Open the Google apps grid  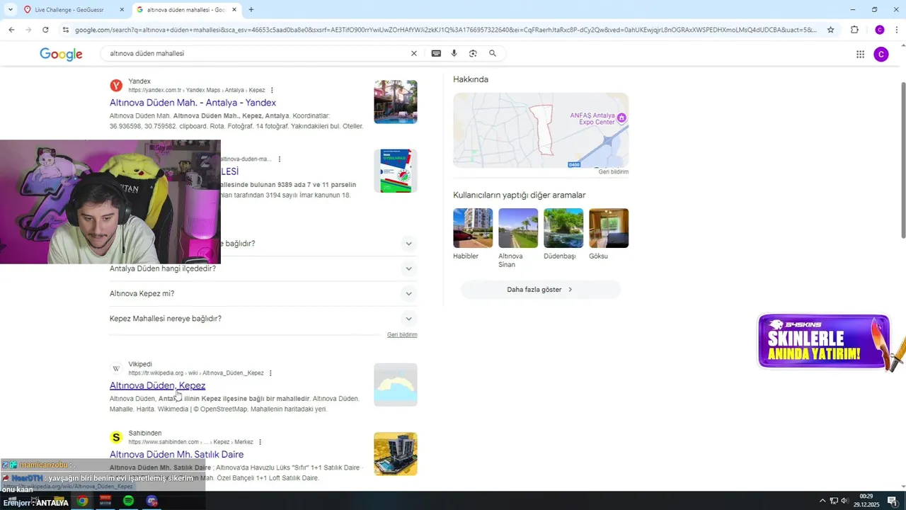point(860,54)
